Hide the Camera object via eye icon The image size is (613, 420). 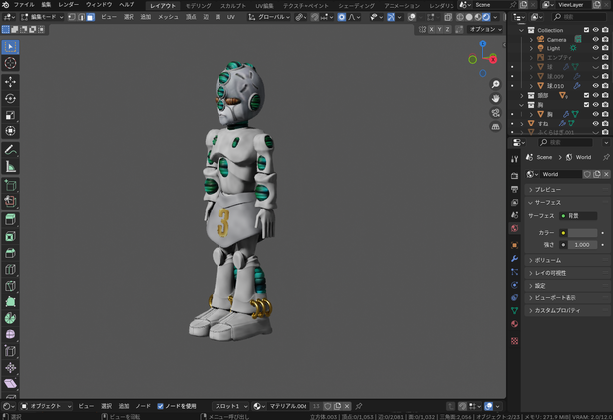[x=596, y=40]
